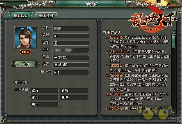Select the general 简雍 slot
This screenshot has width=182, height=124.
[x=44, y=90]
